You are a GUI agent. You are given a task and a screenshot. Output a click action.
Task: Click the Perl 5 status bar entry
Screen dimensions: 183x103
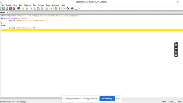pyautogui.click(x=164, y=102)
